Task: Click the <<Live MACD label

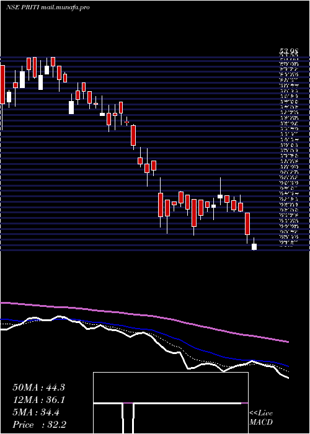Action: pyautogui.click(x=261, y=418)
